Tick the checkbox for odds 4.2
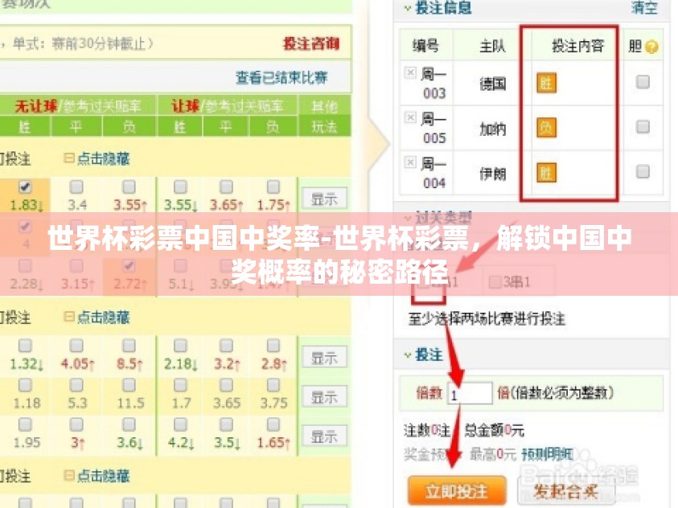Screen dimensions: 678x508 pos(180,424)
